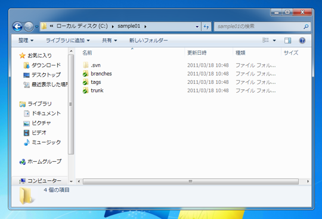Select the .svn file name
The width and height of the screenshot is (322, 219).
pos(95,65)
